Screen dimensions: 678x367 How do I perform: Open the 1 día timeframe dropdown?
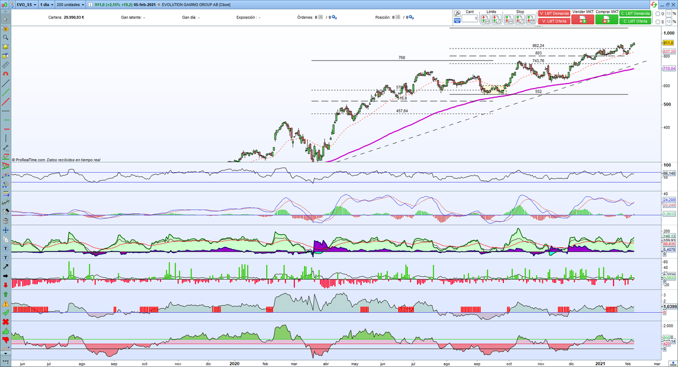coord(46,5)
